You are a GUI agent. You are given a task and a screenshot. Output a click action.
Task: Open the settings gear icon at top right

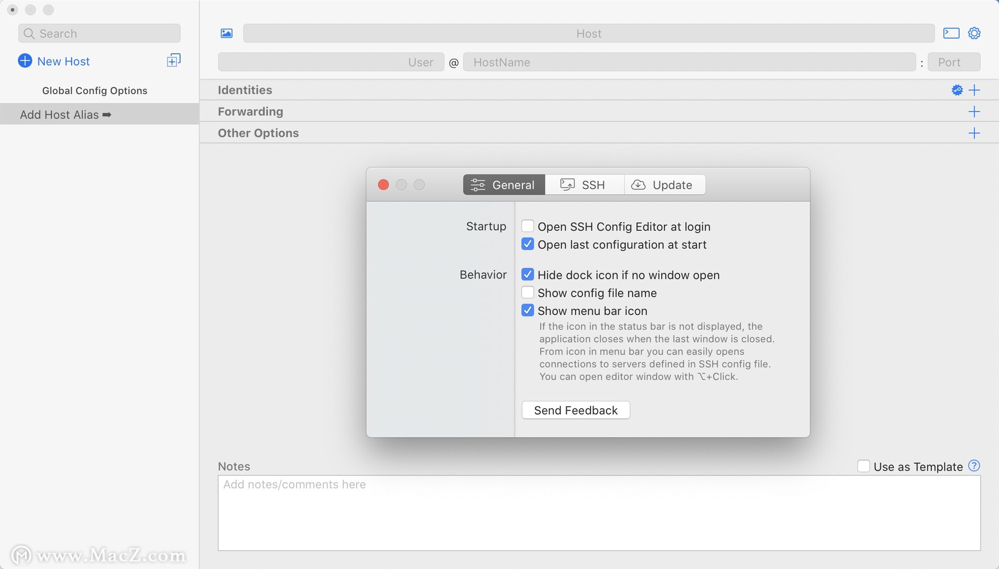(974, 33)
